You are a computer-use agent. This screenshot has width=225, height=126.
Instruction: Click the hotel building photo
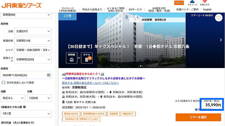[x=141, y=40]
